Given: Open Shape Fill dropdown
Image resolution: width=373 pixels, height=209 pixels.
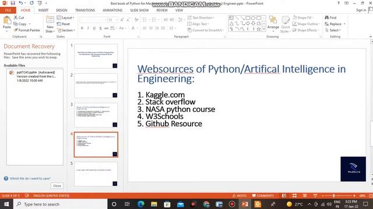Looking at the screenshot, I should click(303, 17).
